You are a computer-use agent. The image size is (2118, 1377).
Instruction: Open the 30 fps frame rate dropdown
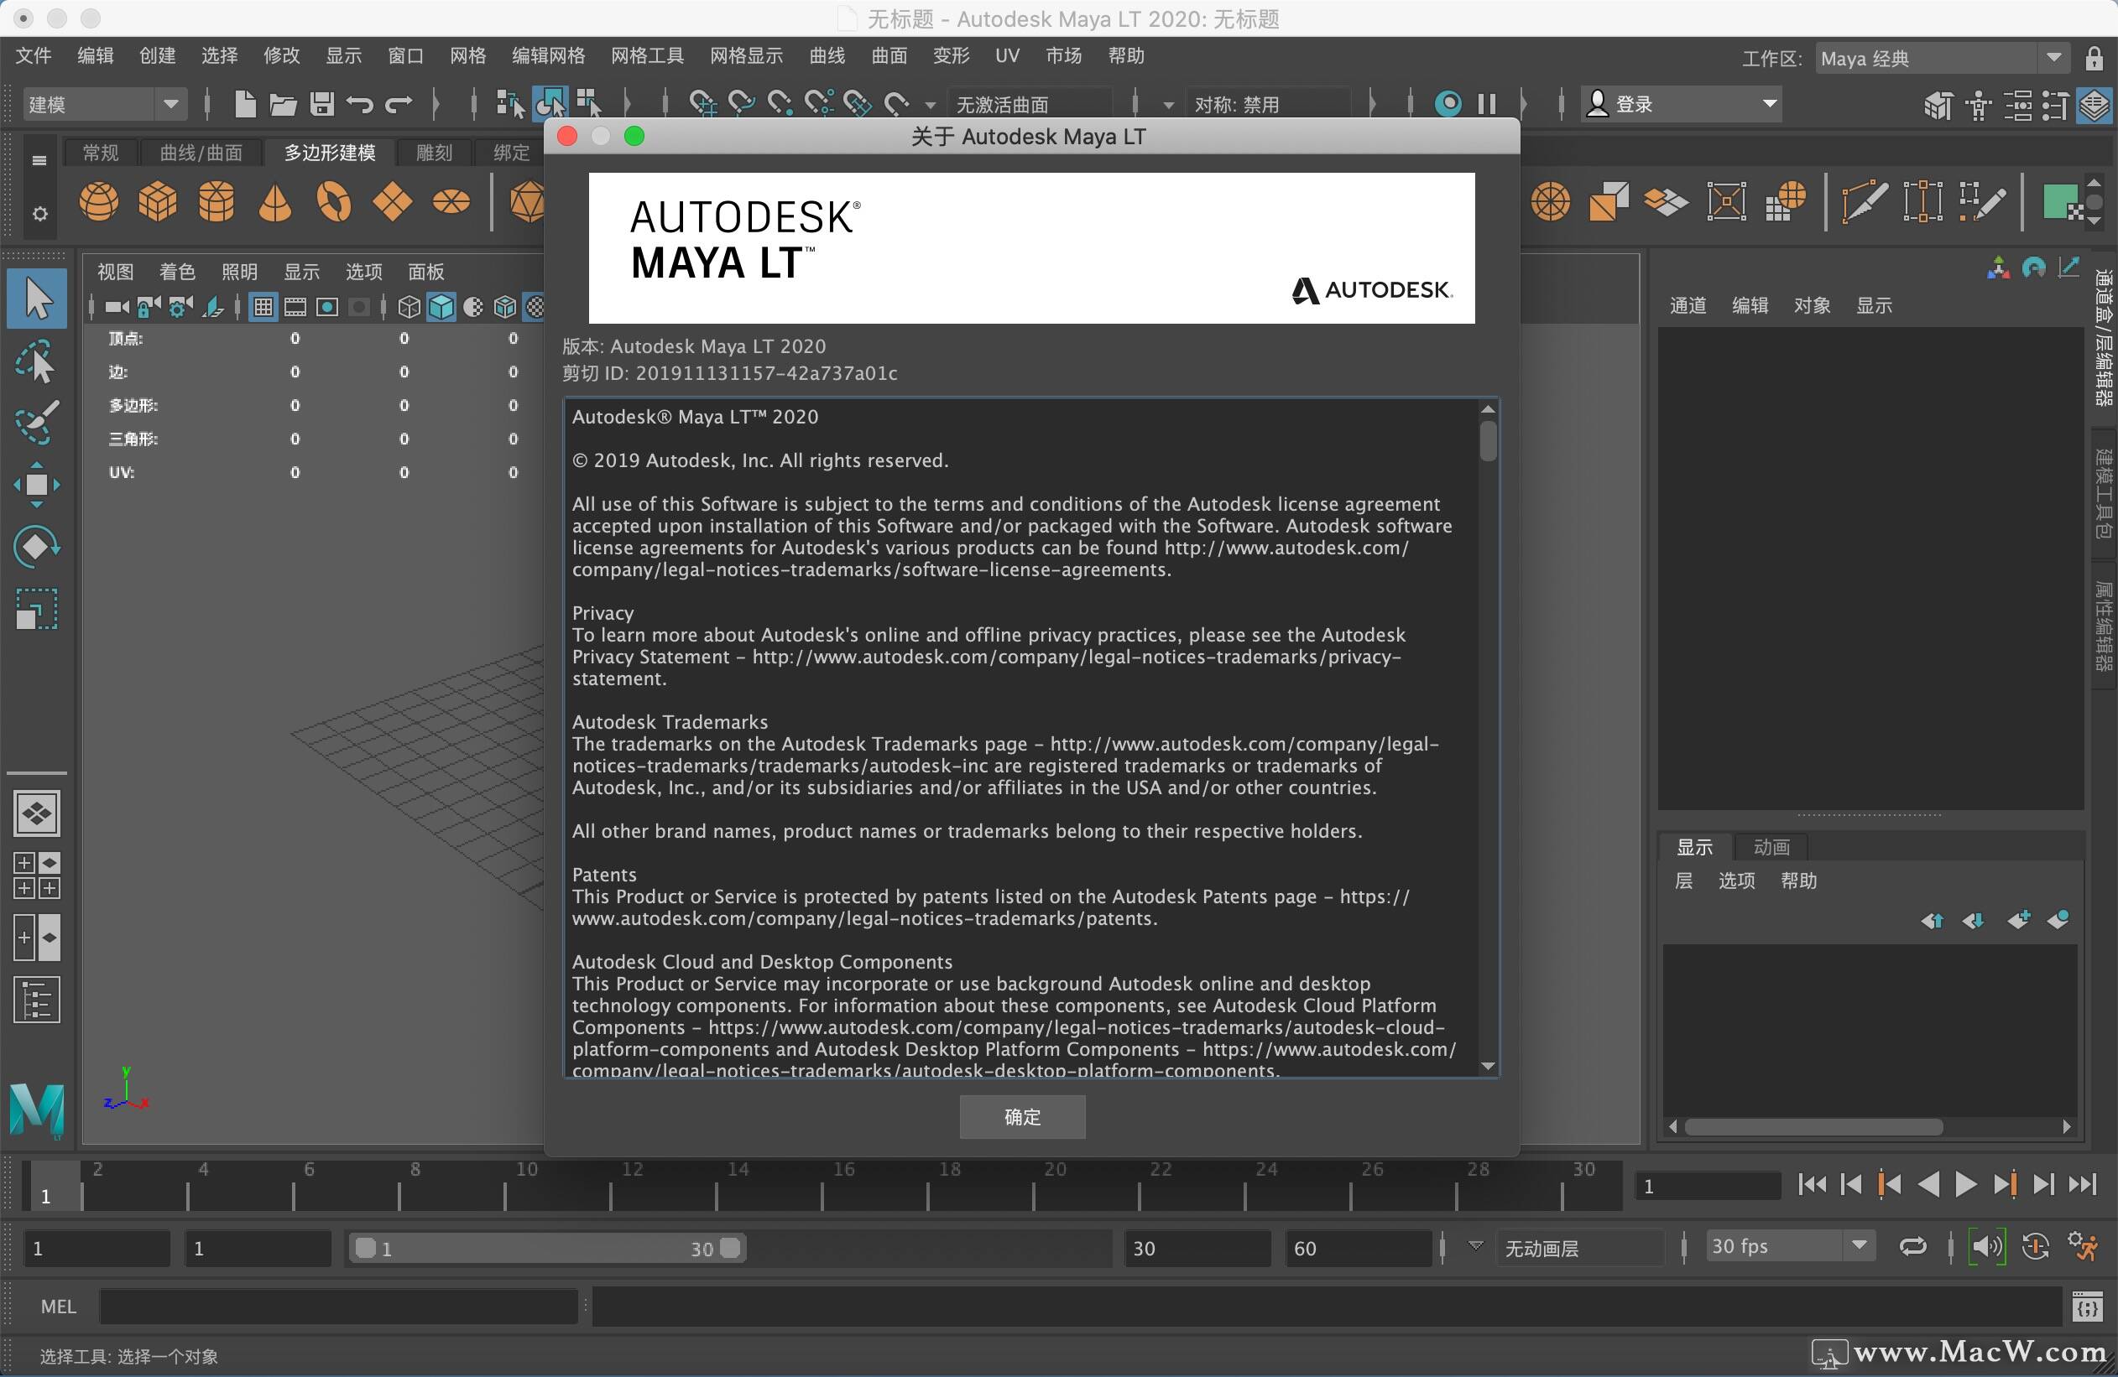(x=1790, y=1246)
